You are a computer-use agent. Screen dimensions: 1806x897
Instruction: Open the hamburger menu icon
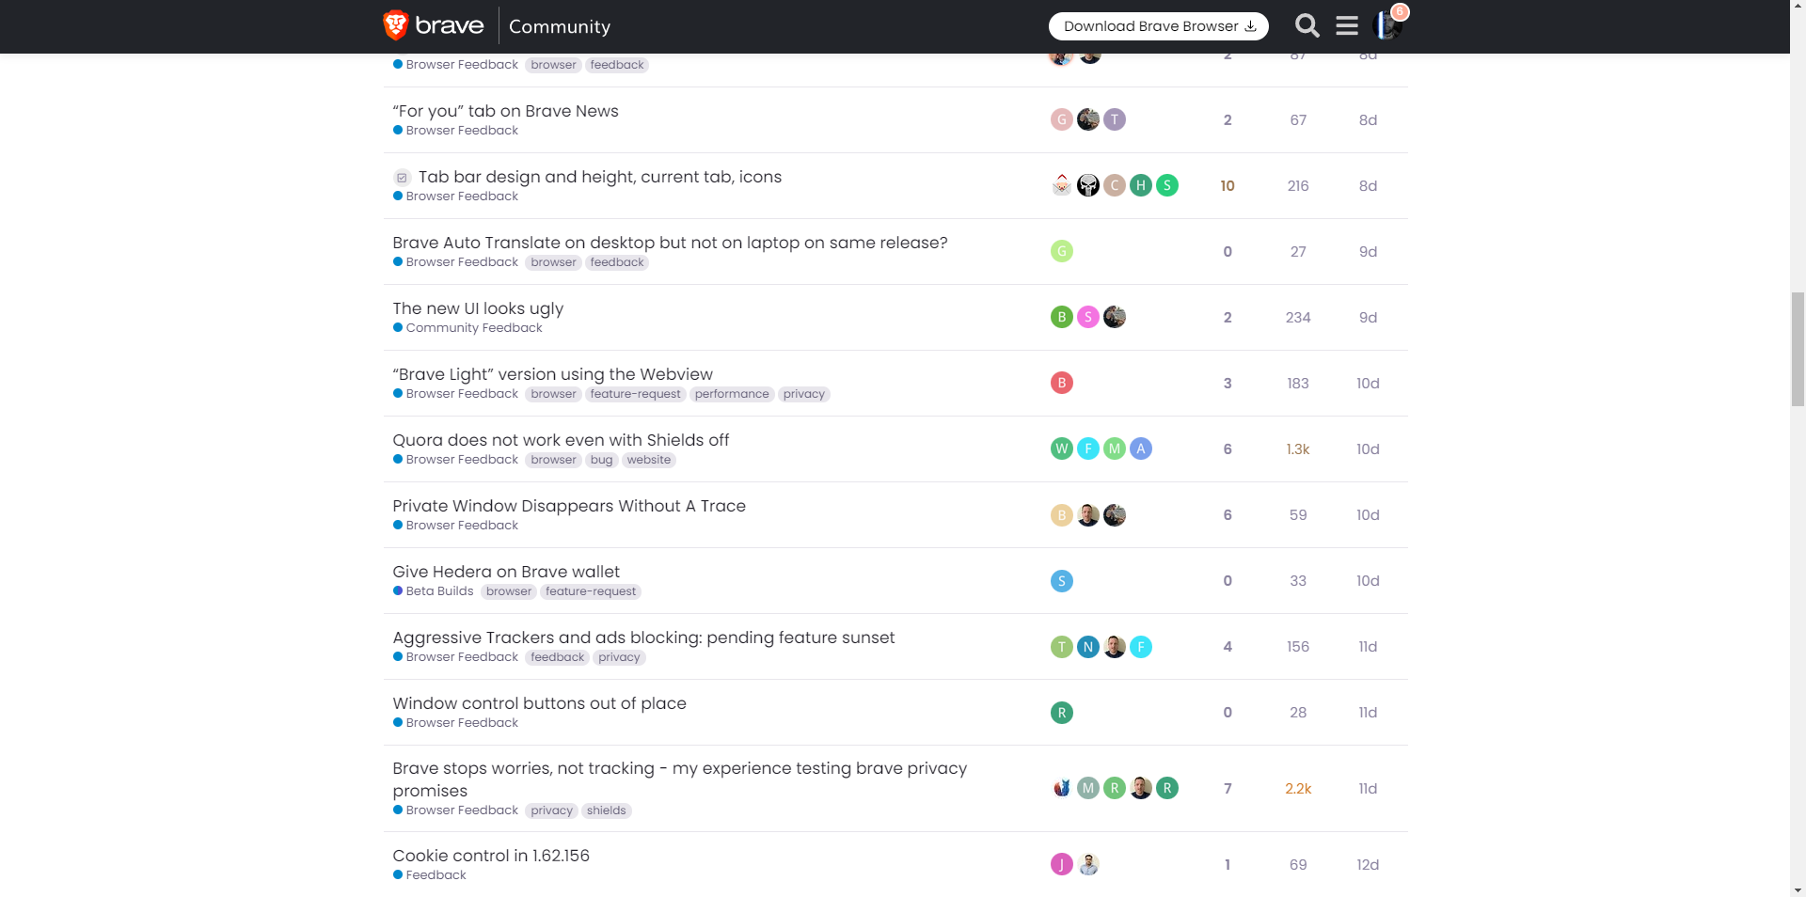(1347, 25)
